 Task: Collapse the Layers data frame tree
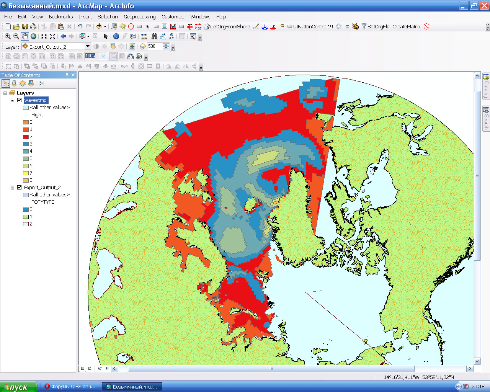5,93
